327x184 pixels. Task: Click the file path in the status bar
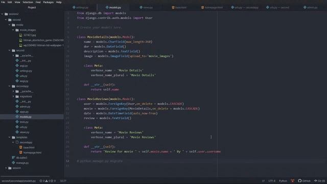point(18,181)
